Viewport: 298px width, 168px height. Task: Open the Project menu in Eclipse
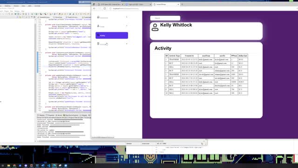(7, 11)
